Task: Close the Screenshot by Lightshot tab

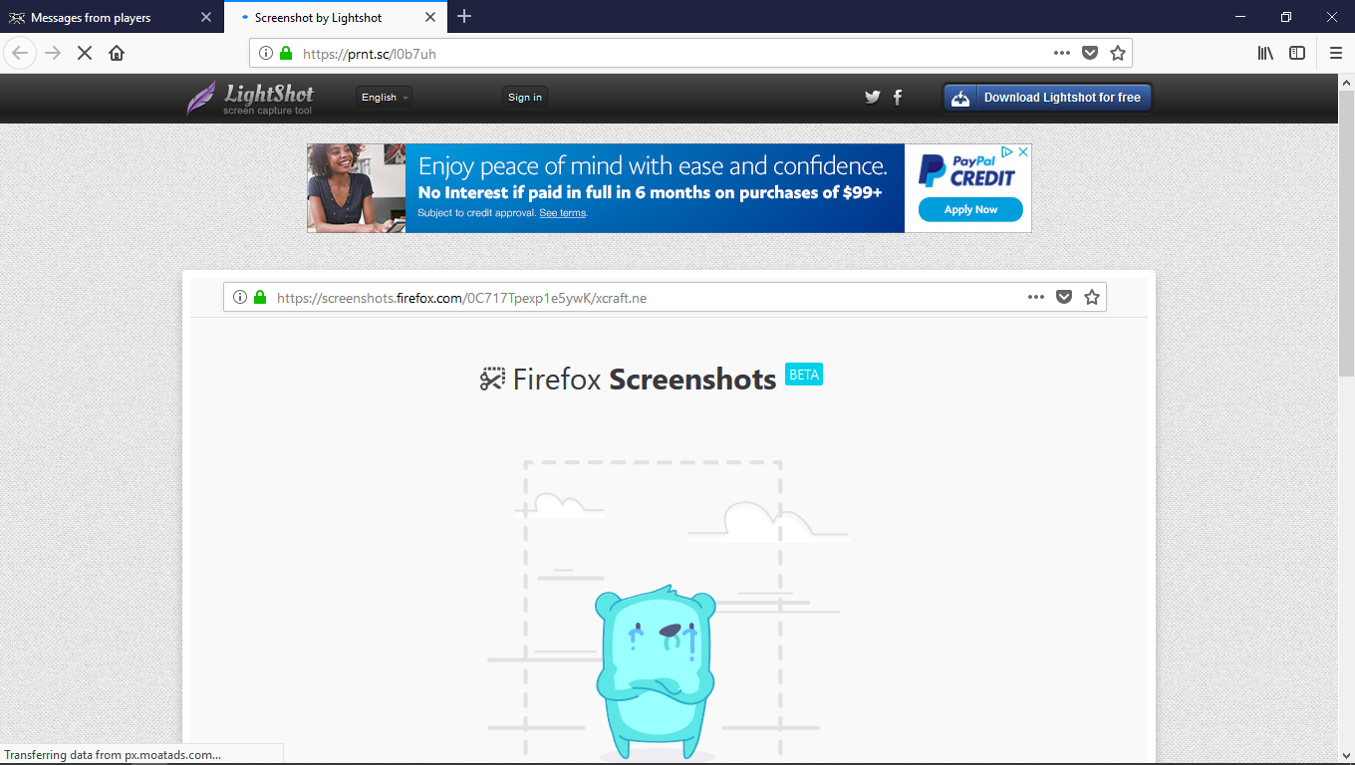Action: 430,18
